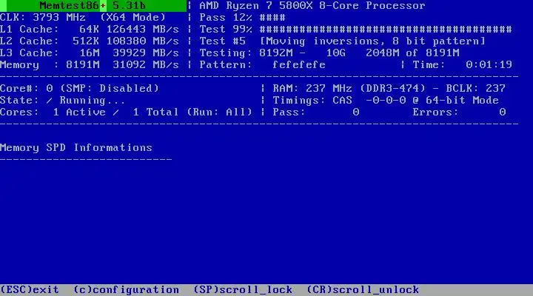Image resolution: width=533 pixels, height=296 pixels.
Task: Select the L3 Cache 16M 39929 MB/s line
Action: (90, 53)
